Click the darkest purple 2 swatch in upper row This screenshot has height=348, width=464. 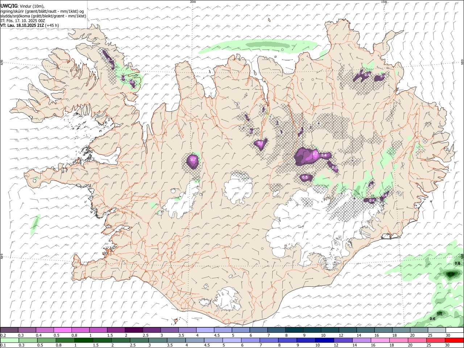coord(134,330)
